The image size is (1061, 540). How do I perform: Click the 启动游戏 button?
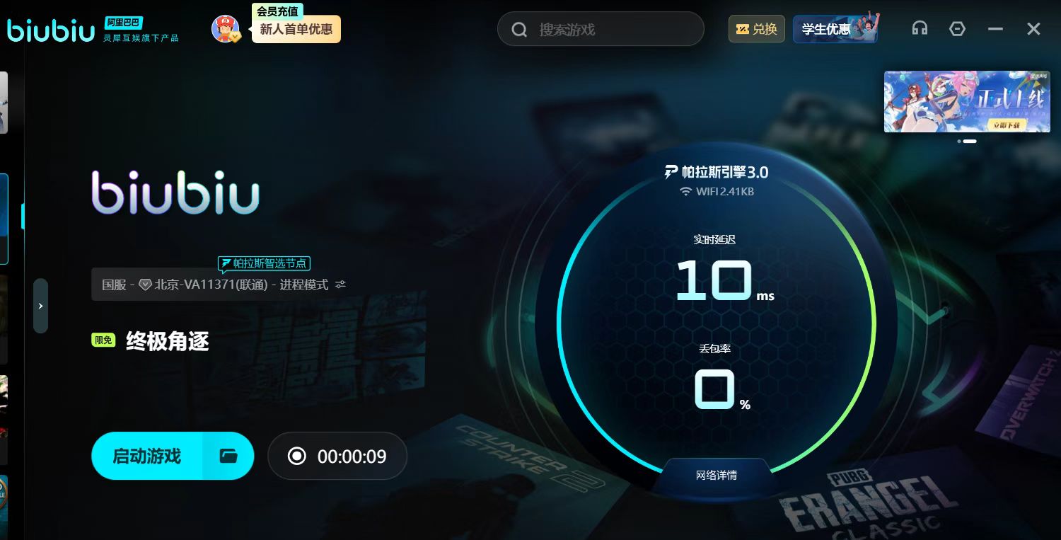[147, 456]
